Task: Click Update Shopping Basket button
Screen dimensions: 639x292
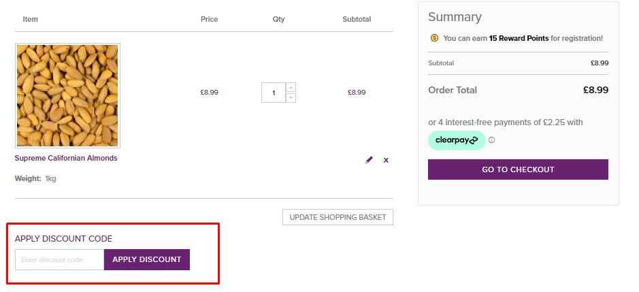Action: coord(338,217)
